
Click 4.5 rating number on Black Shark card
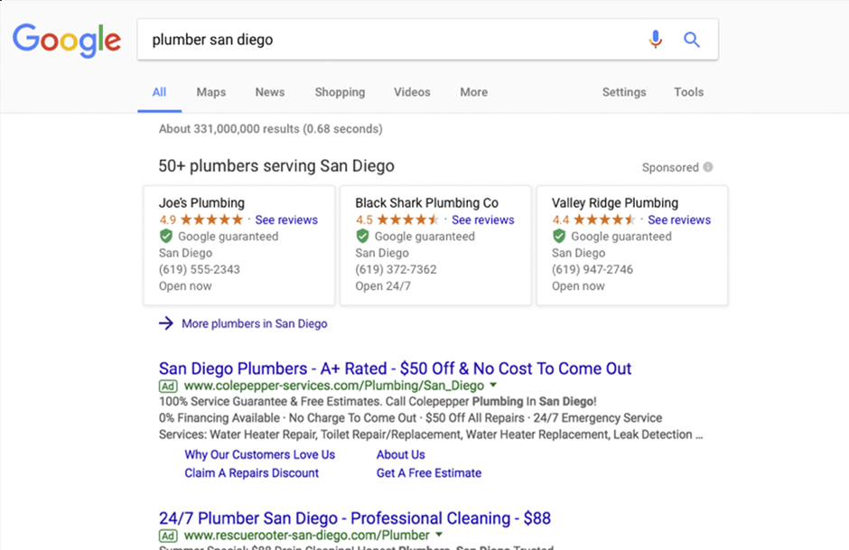tap(364, 219)
